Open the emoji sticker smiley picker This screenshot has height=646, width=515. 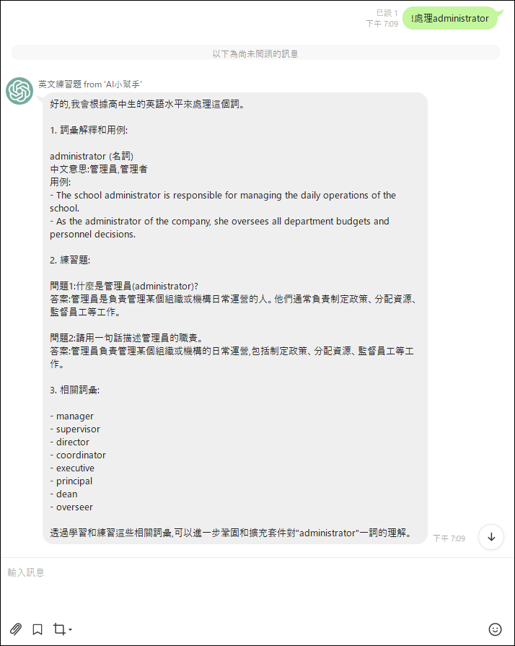point(495,629)
